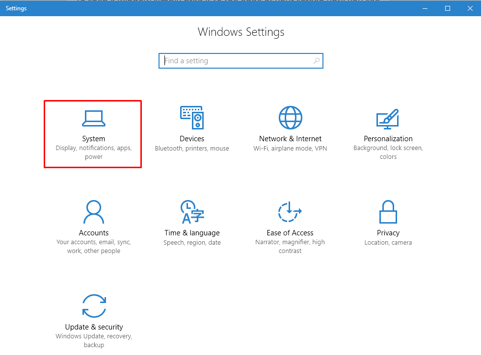Click the Time & language label

tap(192, 233)
